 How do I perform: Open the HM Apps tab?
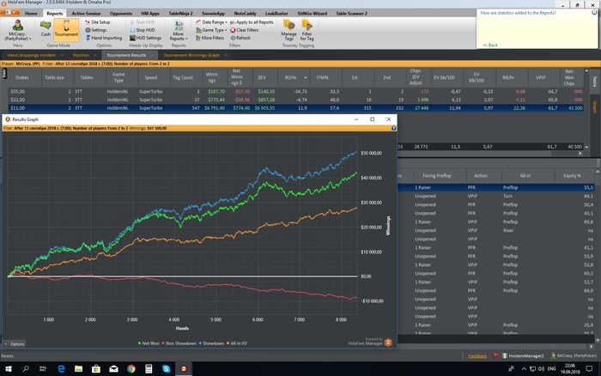pyautogui.click(x=150, y=14)
